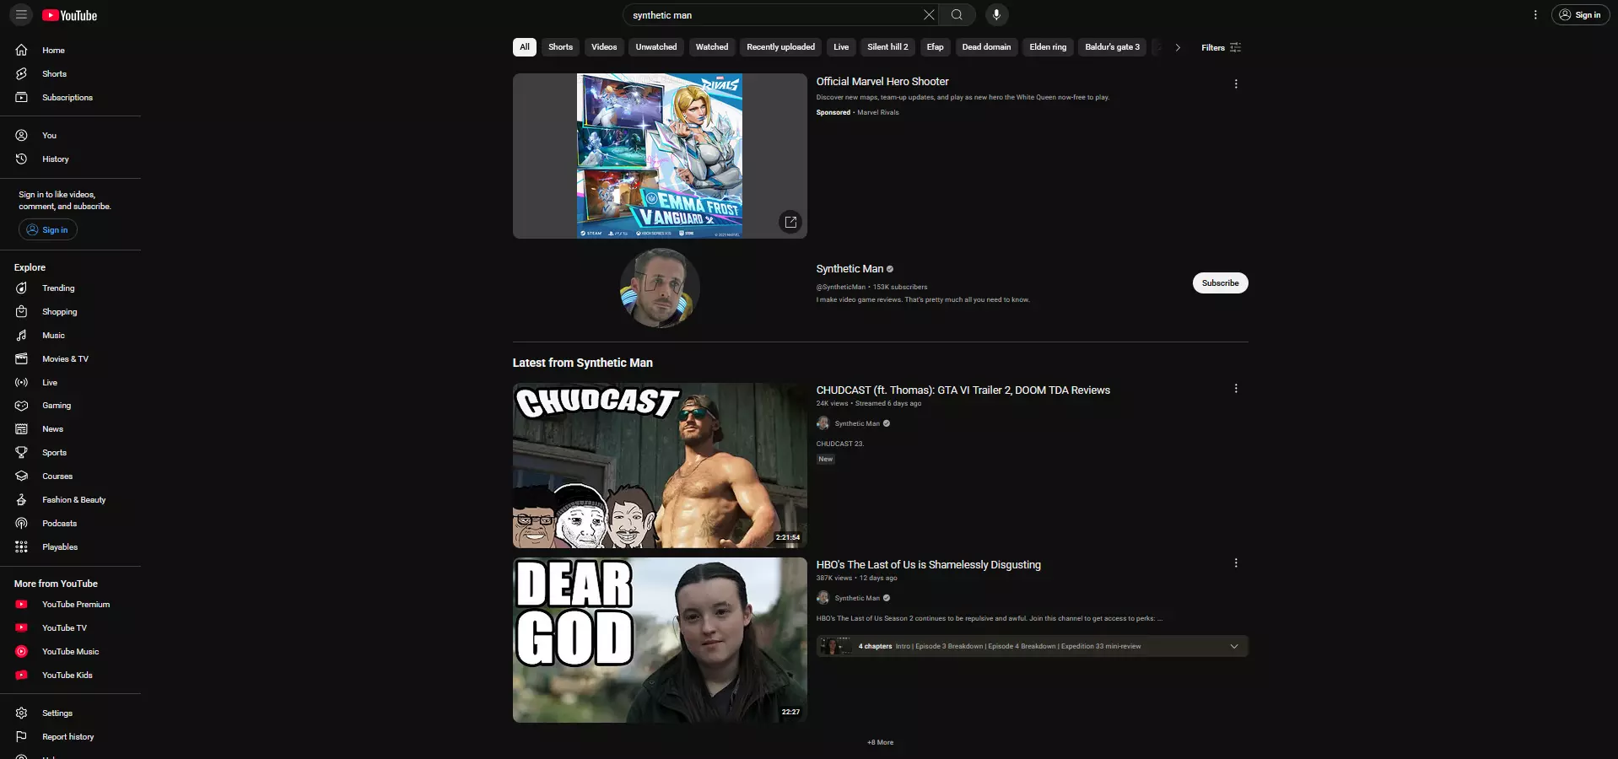Open options menu for CHUDCAST video

pos(1236,389)
